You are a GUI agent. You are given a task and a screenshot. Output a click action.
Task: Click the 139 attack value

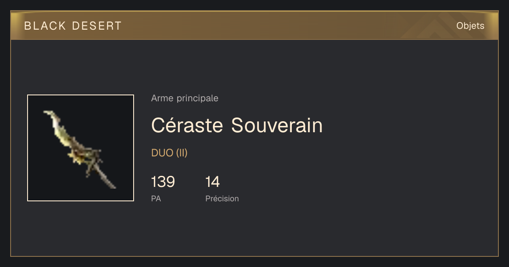[163, 182]
